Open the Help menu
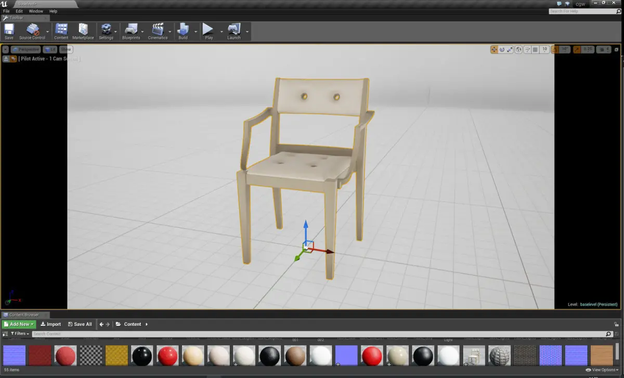 click(53, 11)
